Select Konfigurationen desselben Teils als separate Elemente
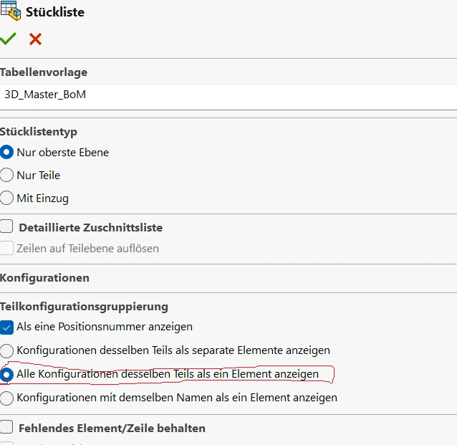The width and height of the screenshot is (457, 445). [6, 350]
